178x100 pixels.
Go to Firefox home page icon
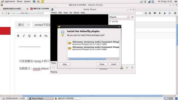coord(165,13)
